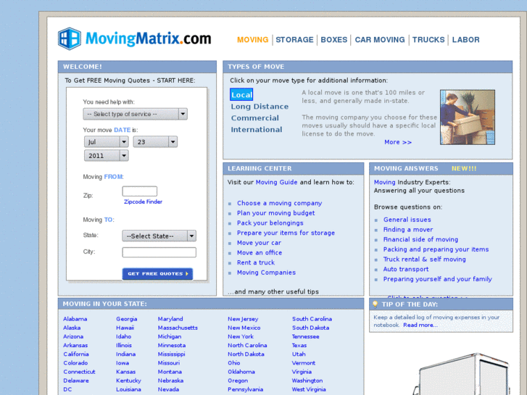This screenshot has width=527, height=395.
Task: Browse General issues questions
Action: [x=407, y=220]
